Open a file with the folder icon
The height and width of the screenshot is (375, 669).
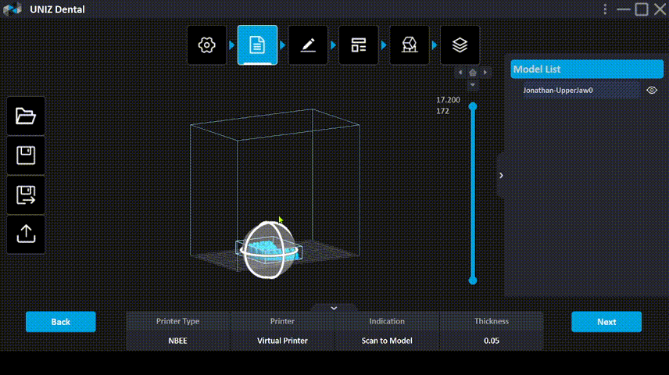[26, 116]
